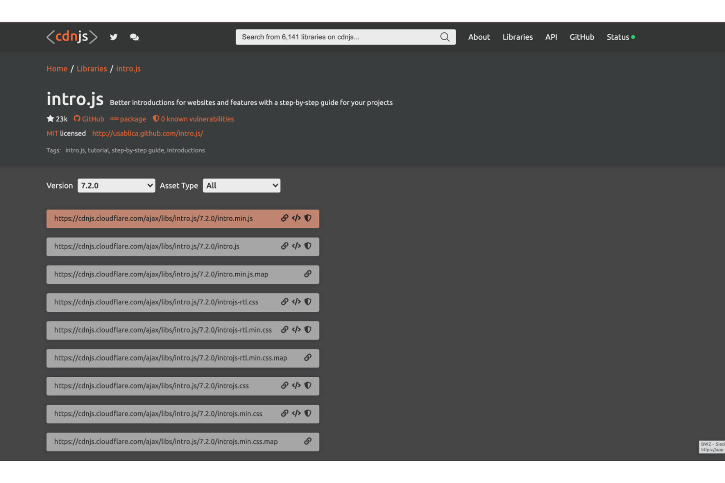Screen dimensions: 725x483
Task: Copy script tag icon for 7.2.0/intro.js row
Action: [296, 246]
